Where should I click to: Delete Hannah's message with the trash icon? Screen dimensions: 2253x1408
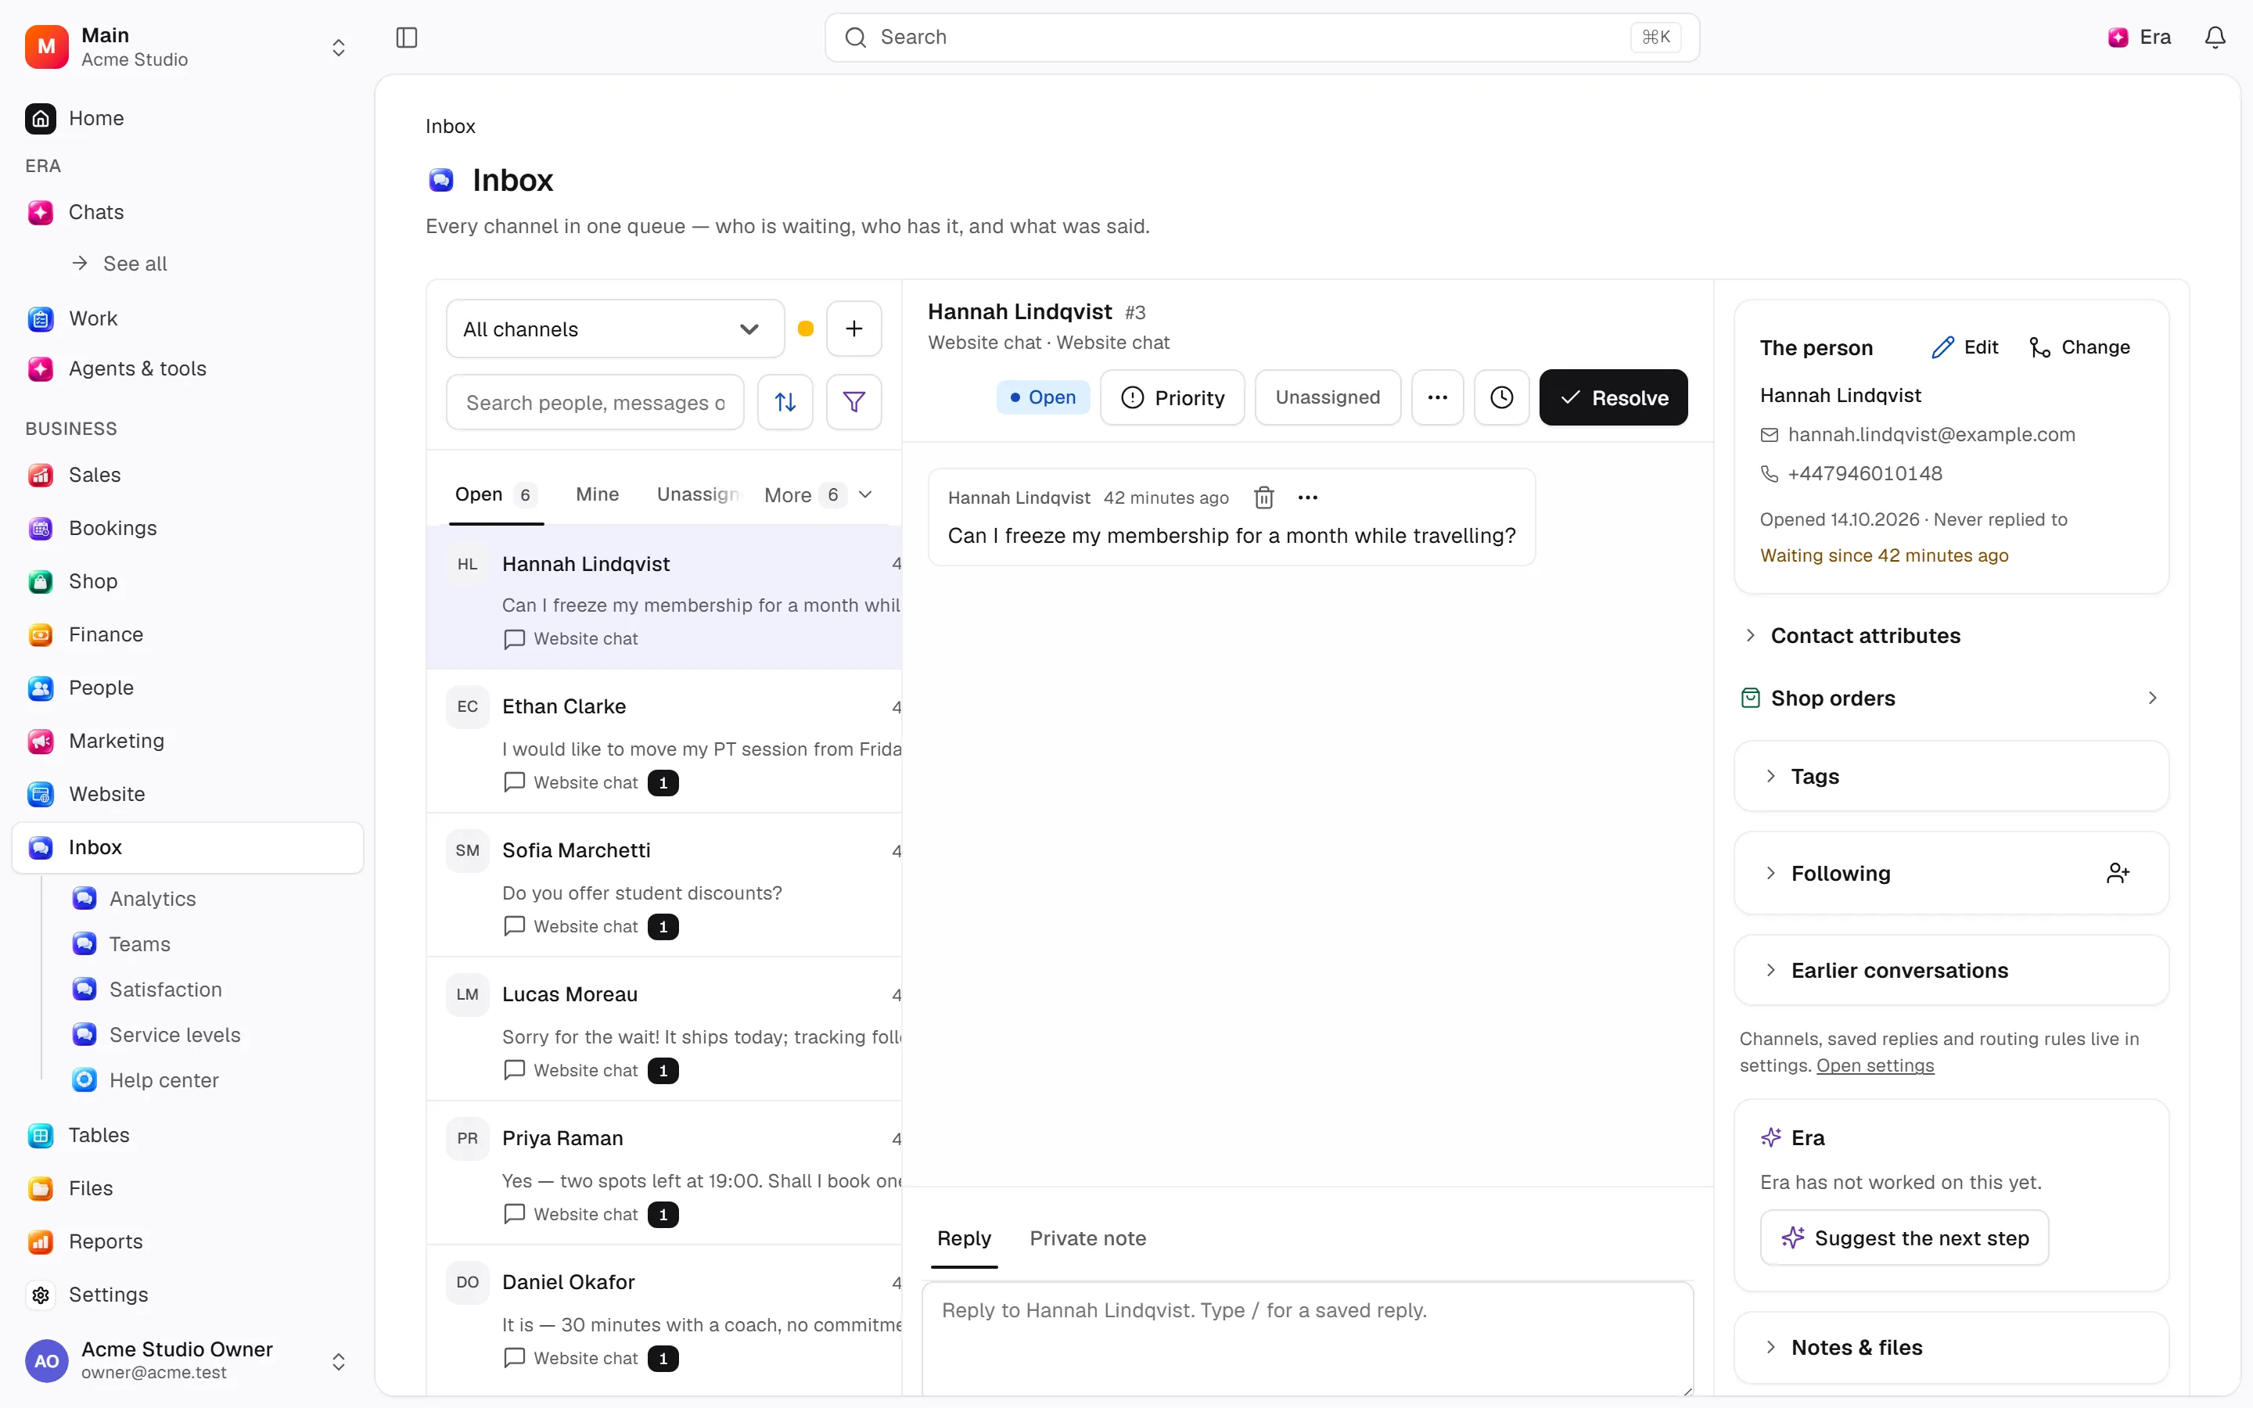tap(1263, 497)
